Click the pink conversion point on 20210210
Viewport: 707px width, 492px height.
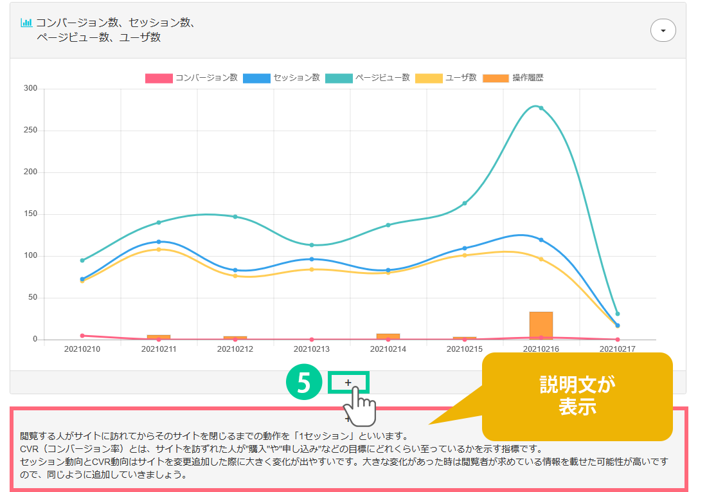82,336
